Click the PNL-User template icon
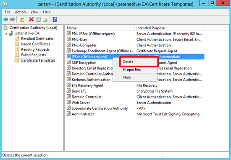The image size is (231, 160). pyautogui.click(x=68, y=39)
